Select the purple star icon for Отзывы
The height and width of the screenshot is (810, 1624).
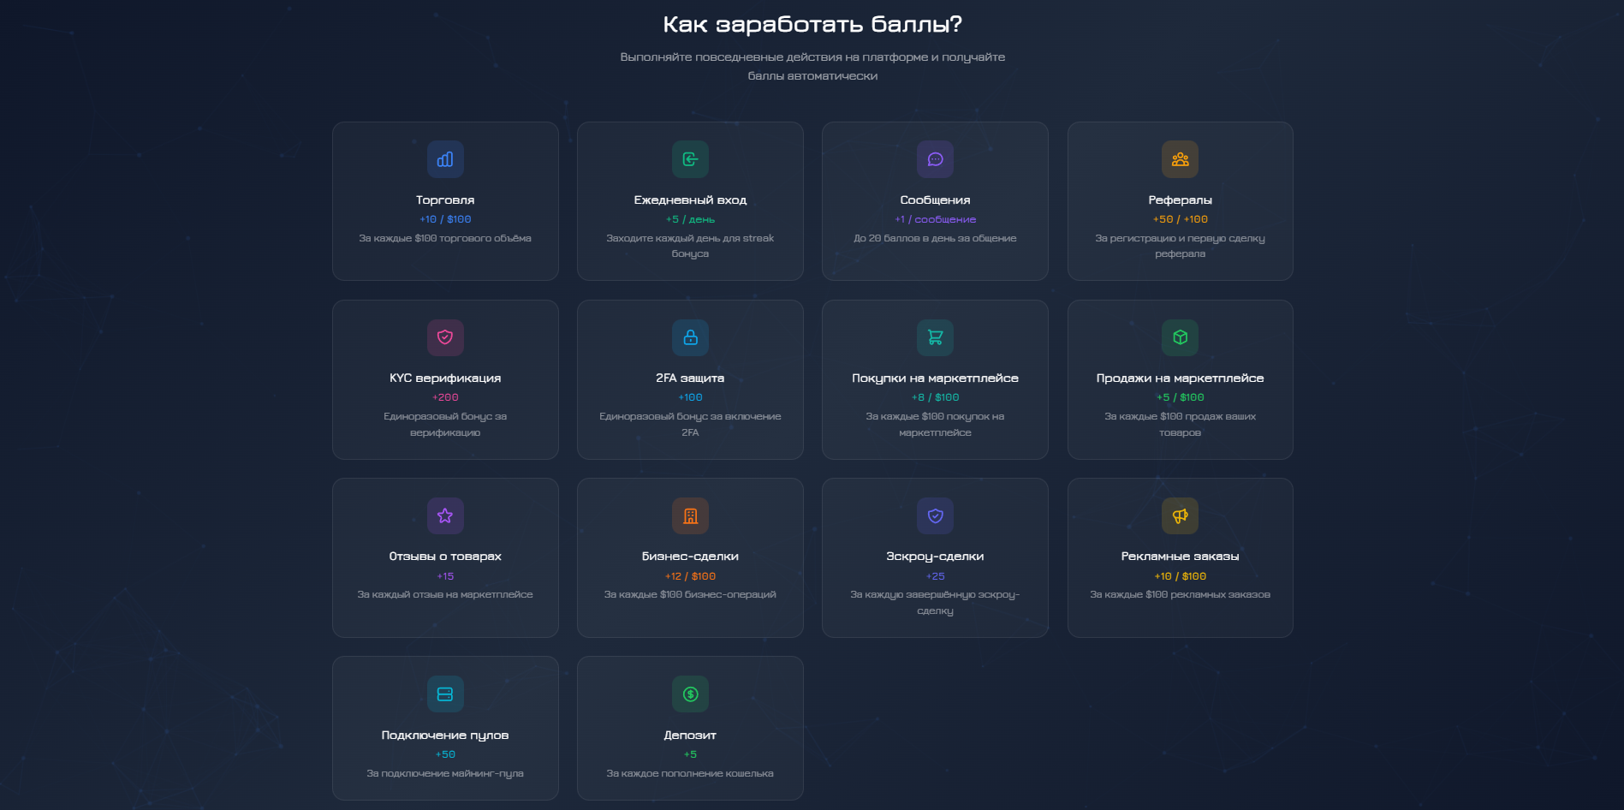coord(445,515)
